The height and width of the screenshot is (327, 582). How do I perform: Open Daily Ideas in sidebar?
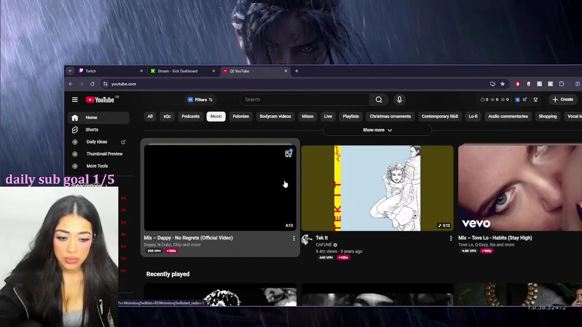click(x=99, y=142)
